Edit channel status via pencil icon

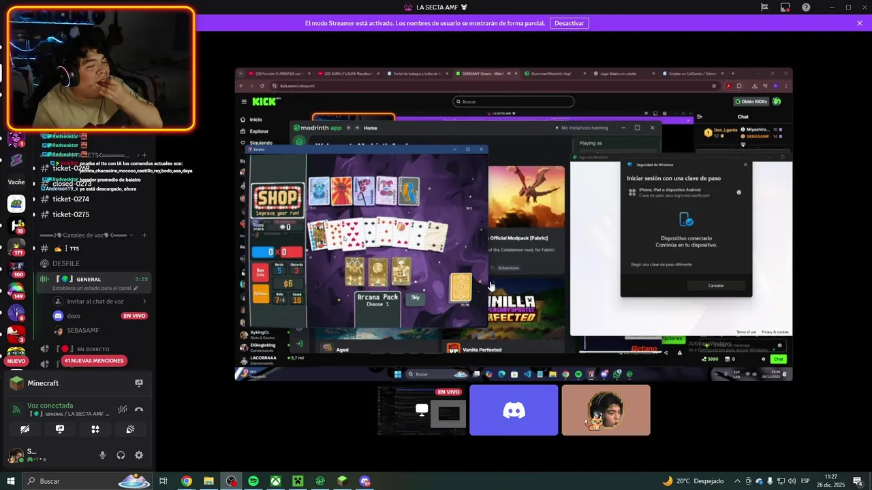[x=136, y=288]
